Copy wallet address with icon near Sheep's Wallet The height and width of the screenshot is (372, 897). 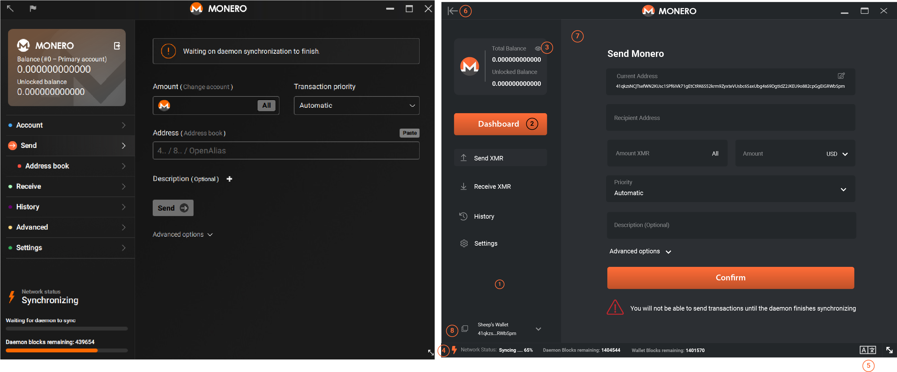pyautogui.click(x=465, y=329)
